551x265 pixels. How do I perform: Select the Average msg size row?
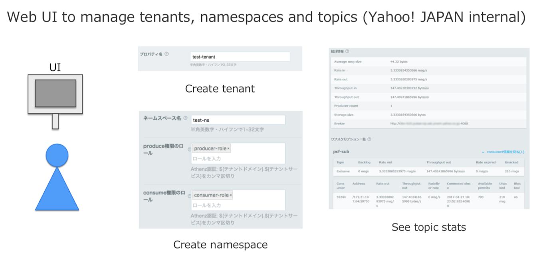(x=429, y=62)
